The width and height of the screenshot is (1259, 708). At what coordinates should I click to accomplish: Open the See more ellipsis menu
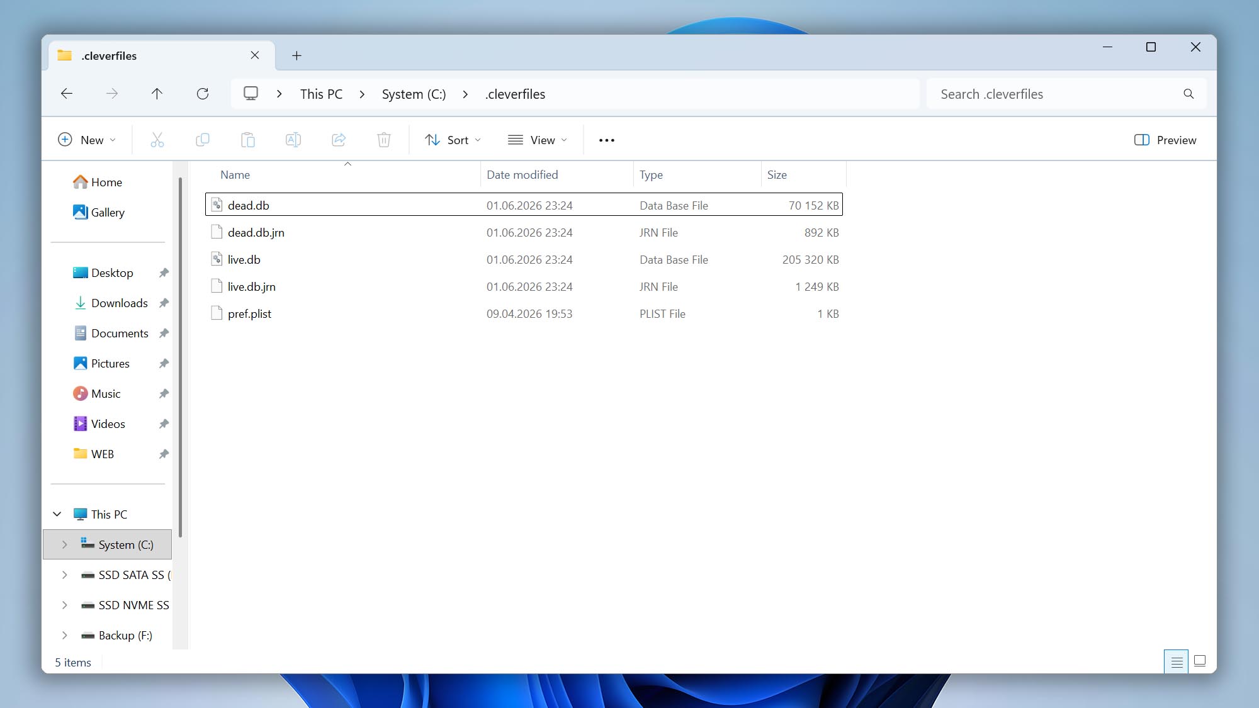[x=607, y=140]
